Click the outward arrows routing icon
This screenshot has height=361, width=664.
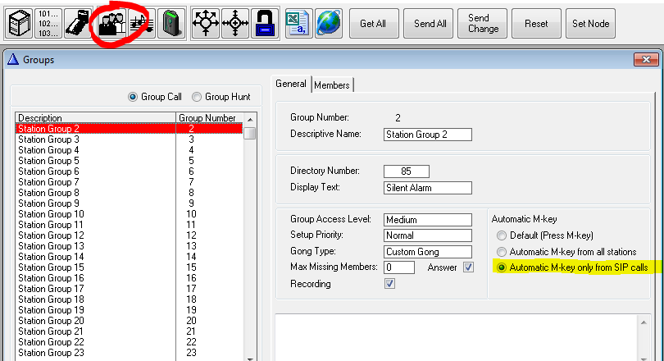click(x=206, y=23)
